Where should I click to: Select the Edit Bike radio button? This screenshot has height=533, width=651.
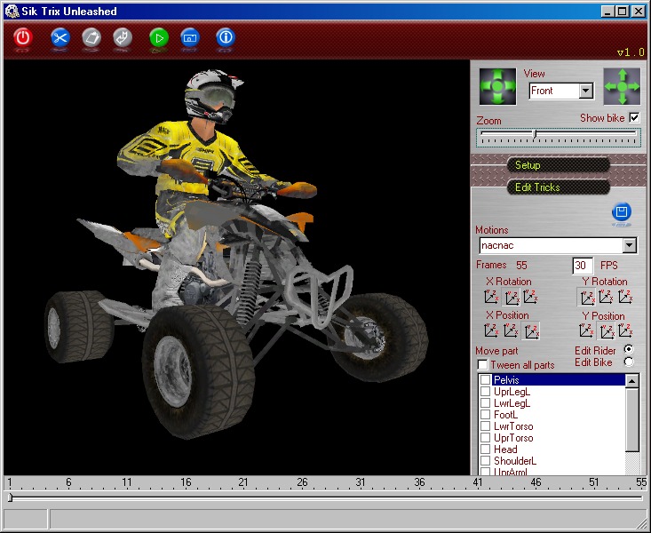(x=629, y=362)
